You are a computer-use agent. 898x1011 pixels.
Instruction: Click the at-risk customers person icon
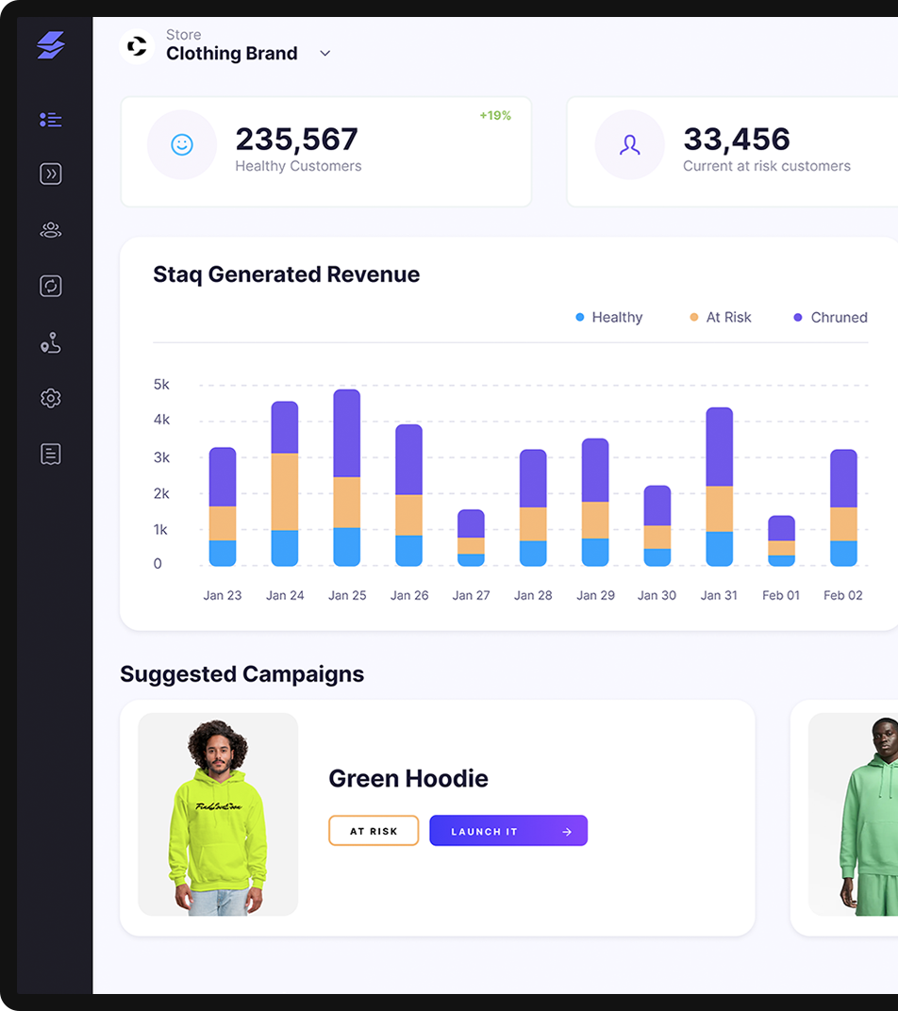[629, 144]
